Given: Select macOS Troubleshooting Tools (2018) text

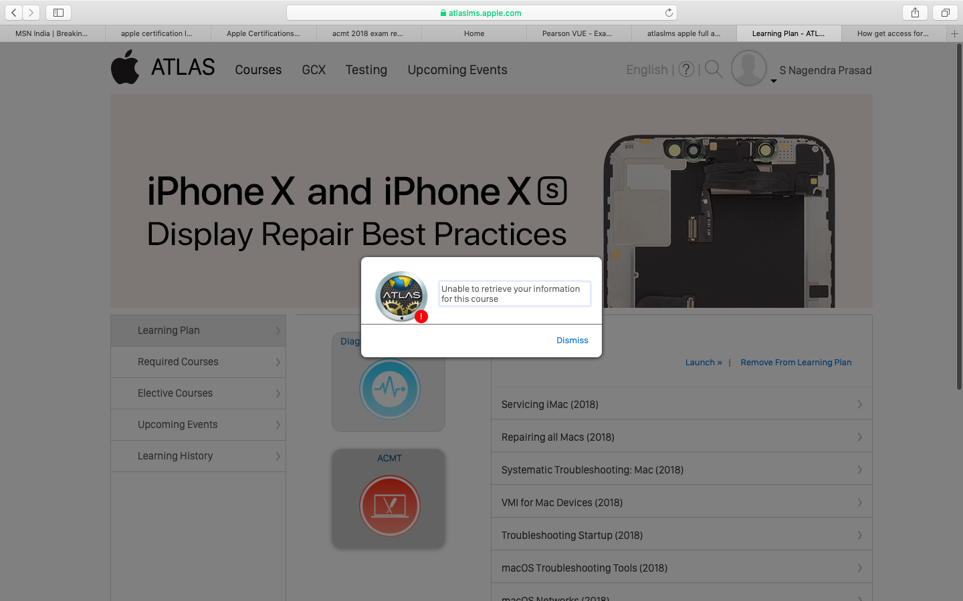Looking at the screenshot, I should [x=584, y=568].
